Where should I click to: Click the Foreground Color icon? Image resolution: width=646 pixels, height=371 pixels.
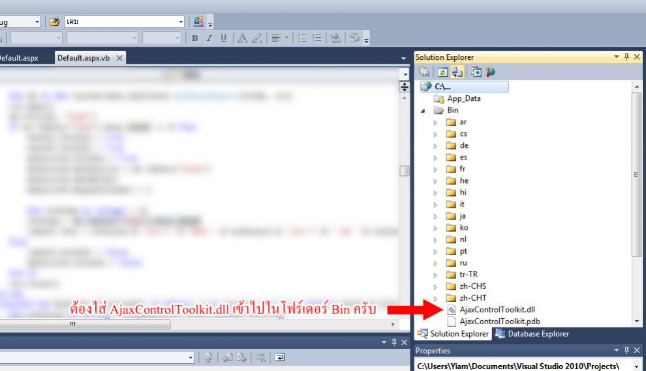point(243,38)
